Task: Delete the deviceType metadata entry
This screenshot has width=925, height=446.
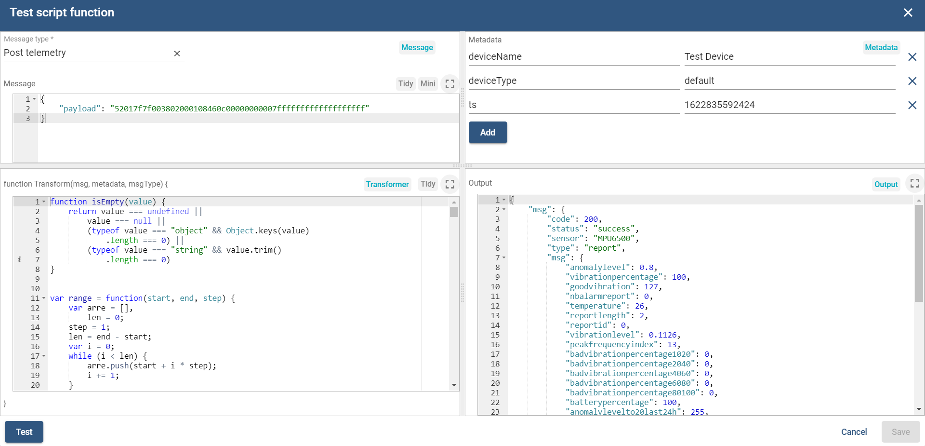Action: pyautogui.click(x=912, y=81)
